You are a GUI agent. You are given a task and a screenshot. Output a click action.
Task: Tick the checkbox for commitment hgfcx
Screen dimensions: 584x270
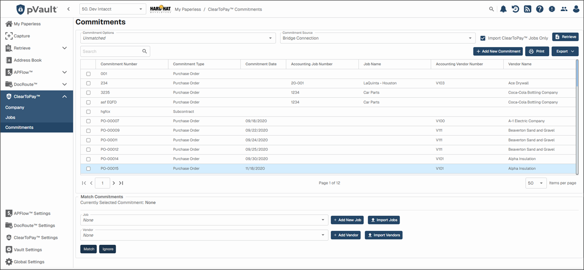pyautogui.click(x=88, y=111)
